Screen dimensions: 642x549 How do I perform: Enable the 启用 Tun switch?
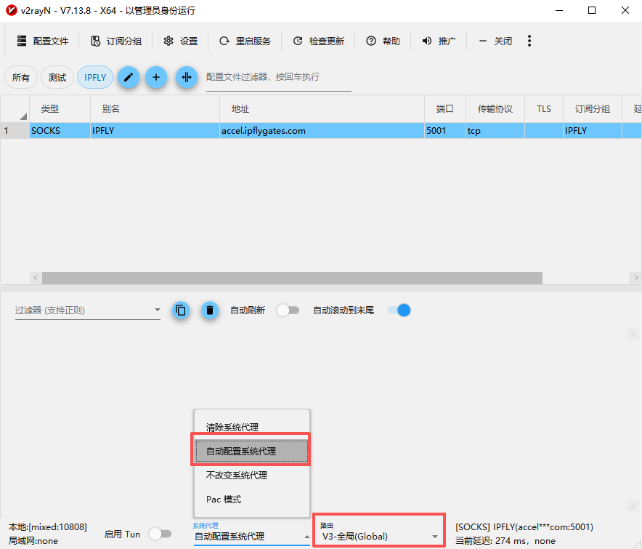(160, 534)
